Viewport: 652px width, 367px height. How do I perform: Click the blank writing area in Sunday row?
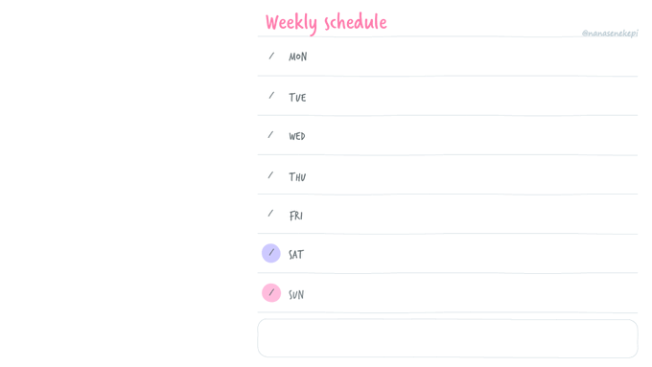pyautogui.click(x=472, y=293)
